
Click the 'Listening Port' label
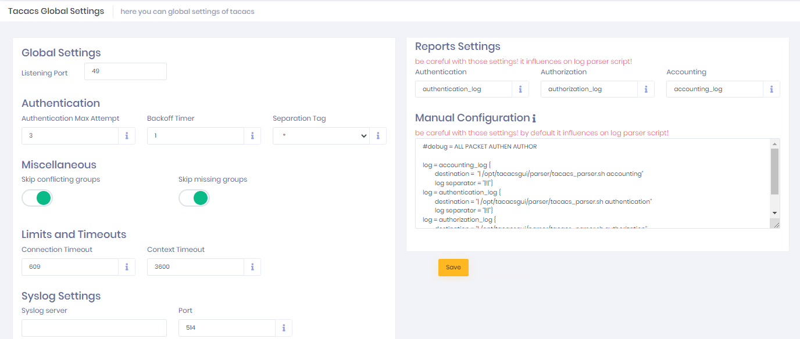click(45, 73)
